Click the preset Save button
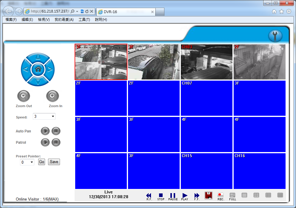296x208 pixels. pos(54,162)
